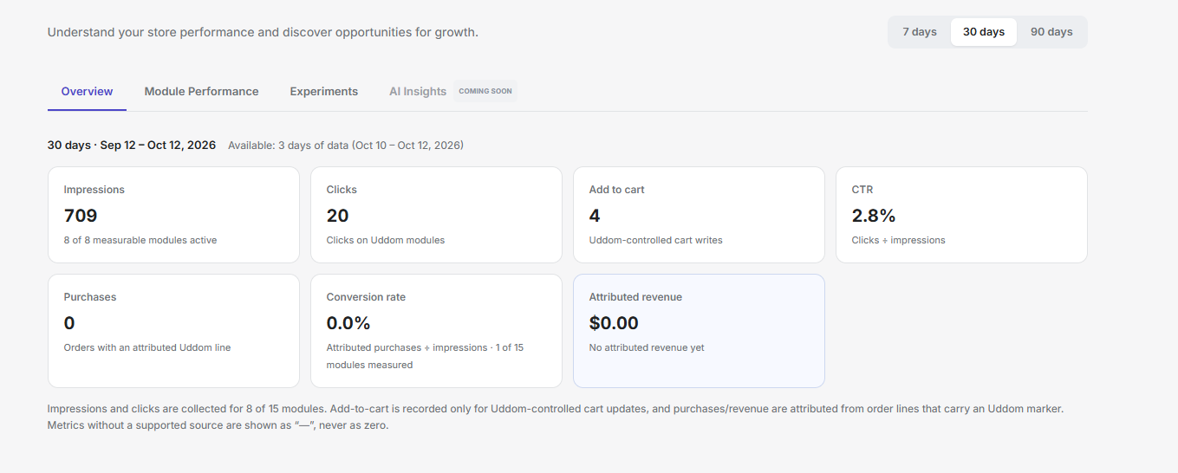Open the Clicks metric card
The width and height of the screenshot is (1178, 473).
436,215
